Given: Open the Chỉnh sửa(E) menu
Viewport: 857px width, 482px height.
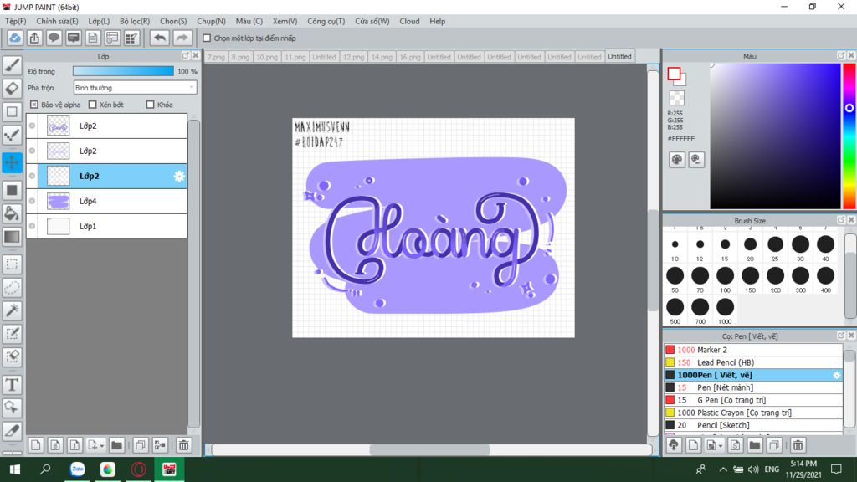Looking at the screenshot, I should (x=58, y=21).
